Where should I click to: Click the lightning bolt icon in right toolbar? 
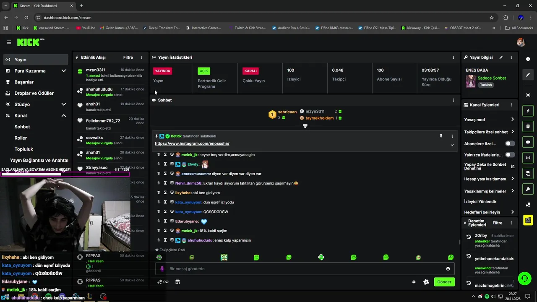pyautogui.click(x=528, y=111)
